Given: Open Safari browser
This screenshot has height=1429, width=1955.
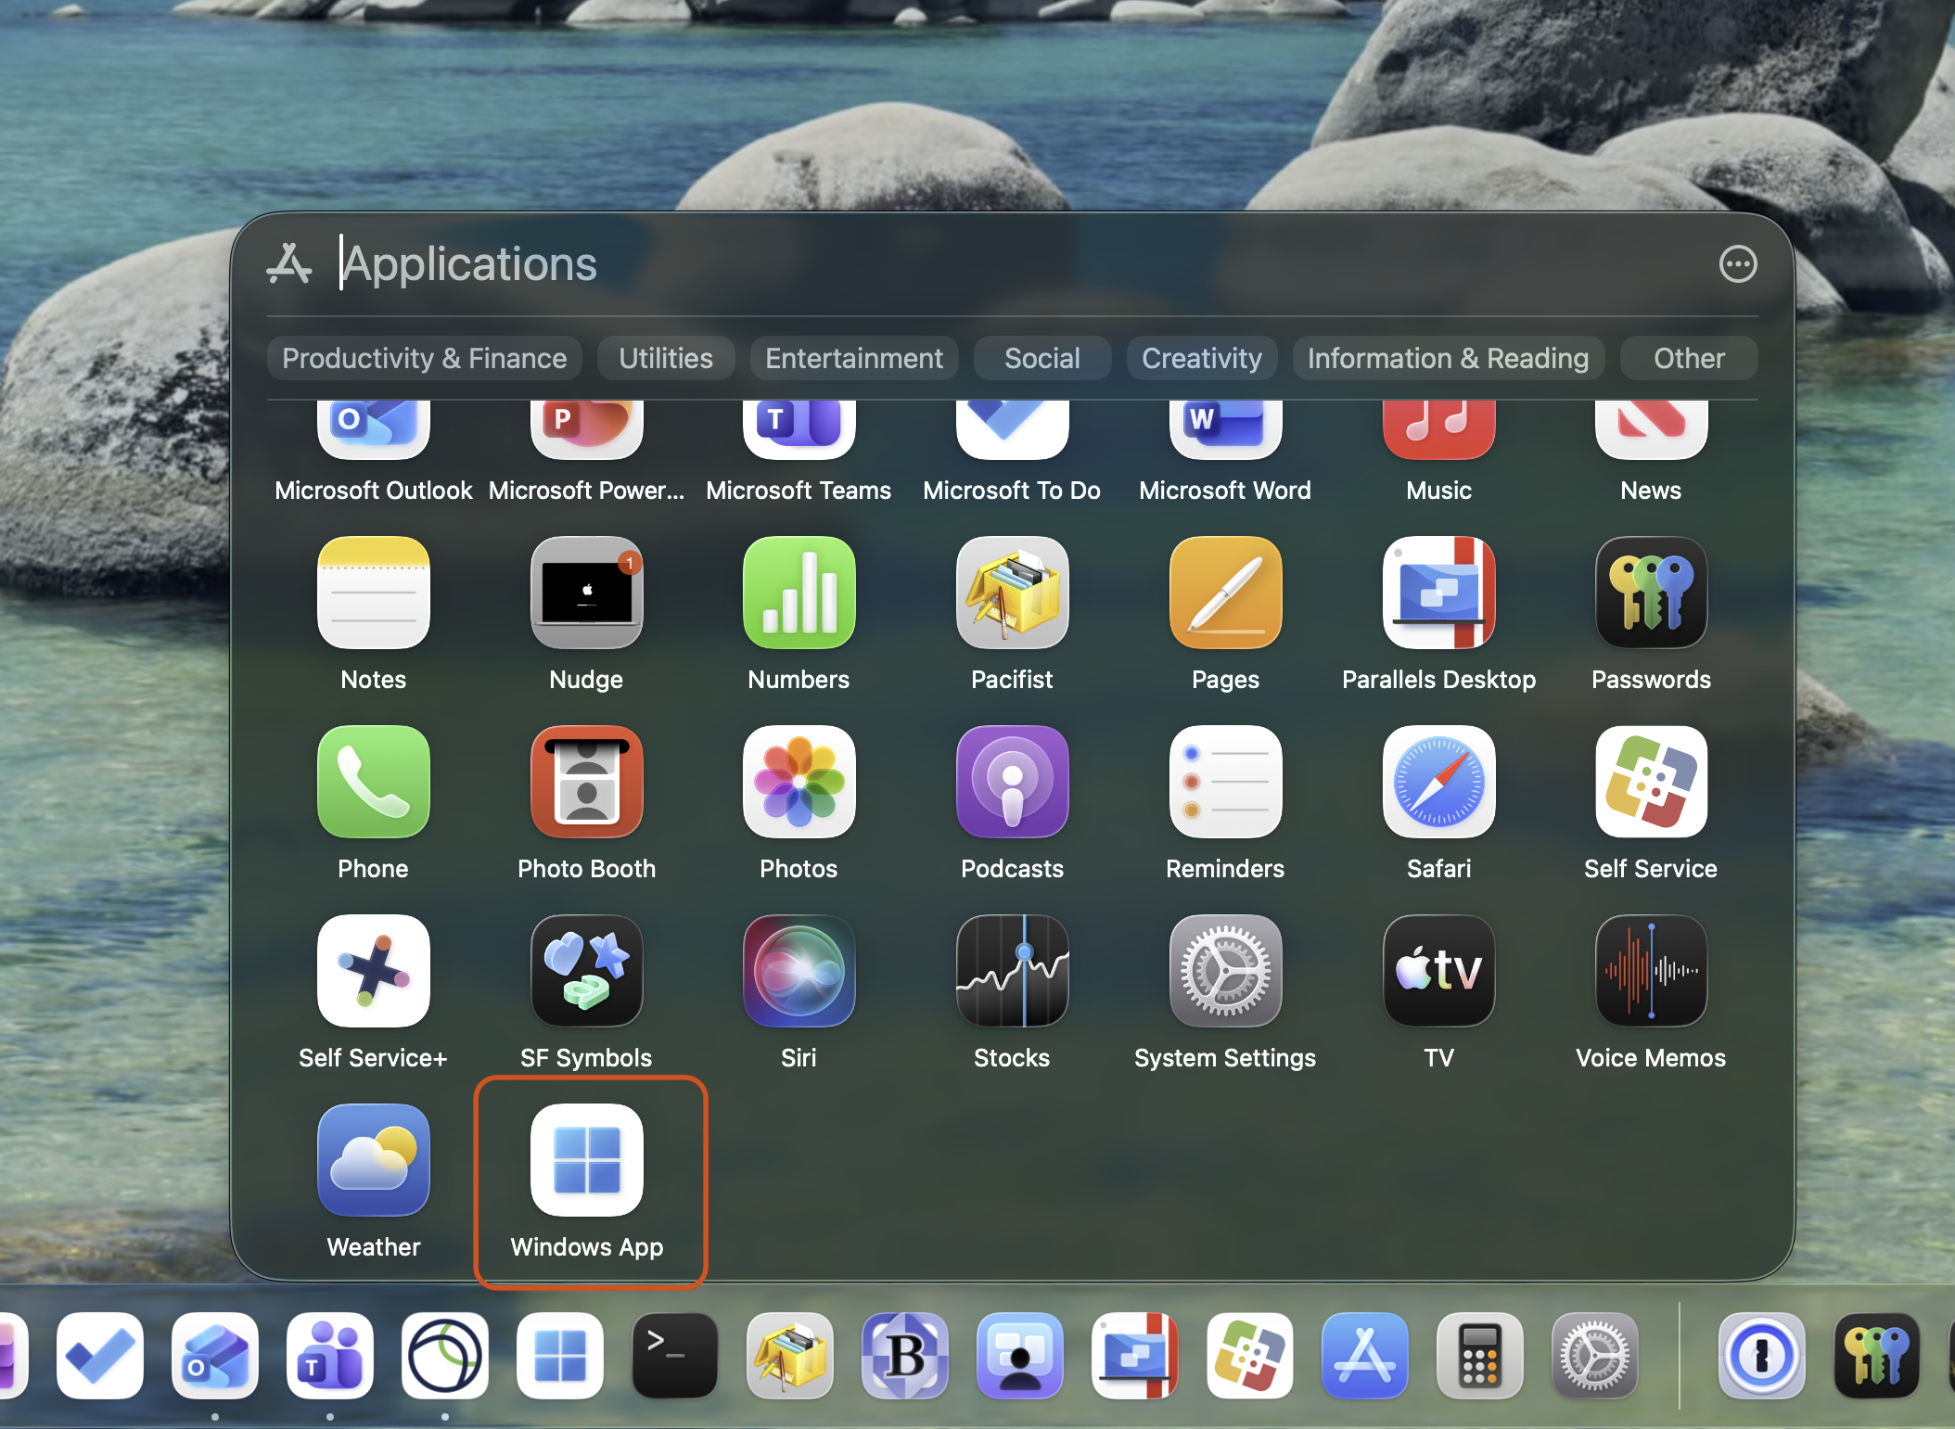Looking at the screenshot, I should coord(1439,783).
